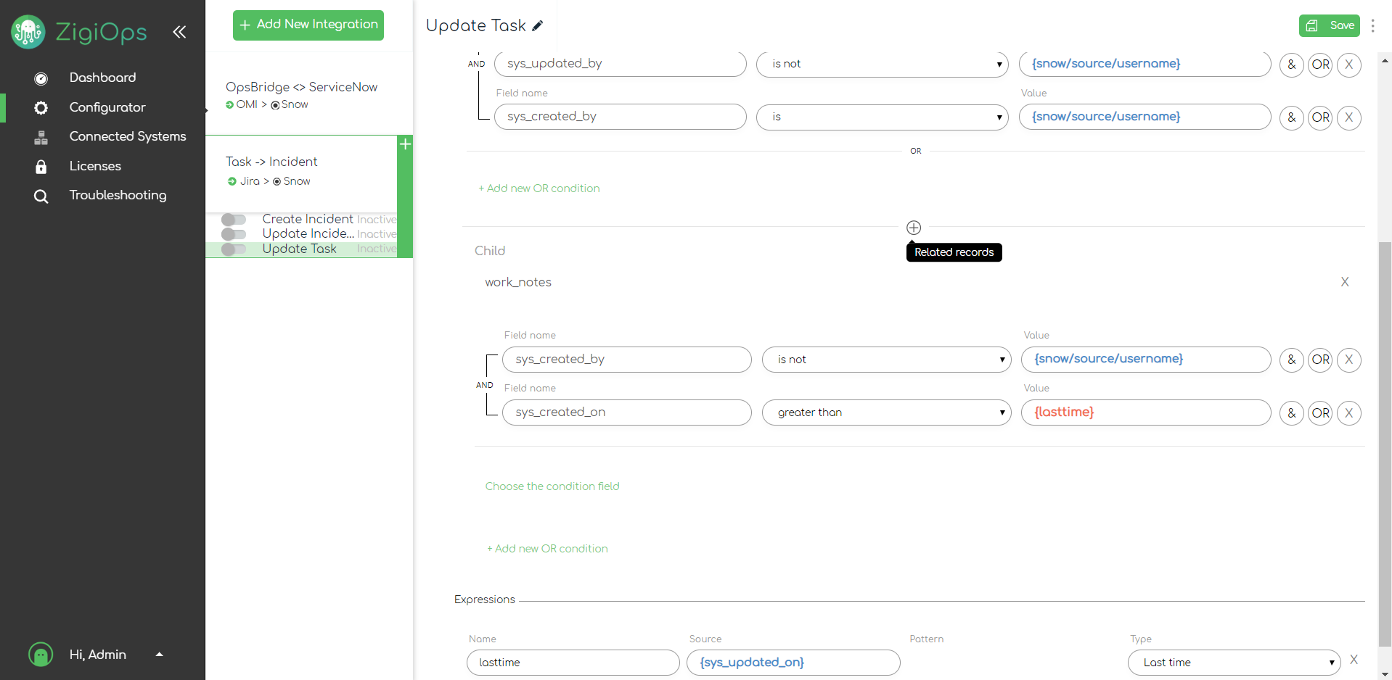Click the pencil icon beside Update Task
Viewport: 1392px width, 680px height.
click(538, 26)
